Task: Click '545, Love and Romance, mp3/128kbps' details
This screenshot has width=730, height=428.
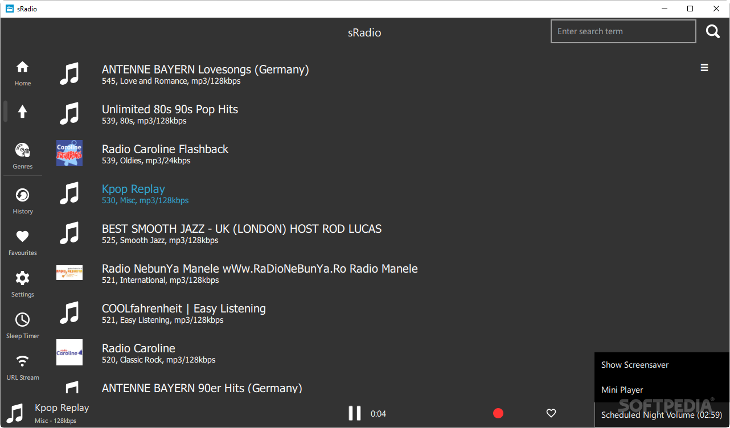Action: pyautogui.click(x=171, y=81)
